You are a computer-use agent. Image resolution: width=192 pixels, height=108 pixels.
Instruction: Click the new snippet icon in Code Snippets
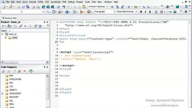[3, 71]
